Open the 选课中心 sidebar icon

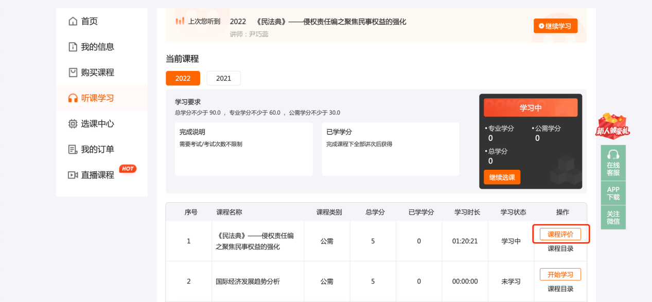coord(73,123)
